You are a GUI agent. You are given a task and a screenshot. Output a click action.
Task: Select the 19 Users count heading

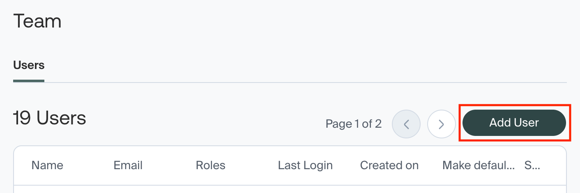tap(50, 118)
